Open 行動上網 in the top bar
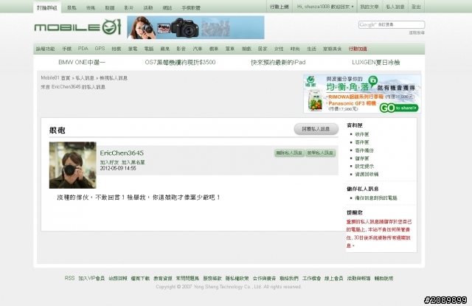The width and height of the screenshot is (472, 306). coord(280,7)
